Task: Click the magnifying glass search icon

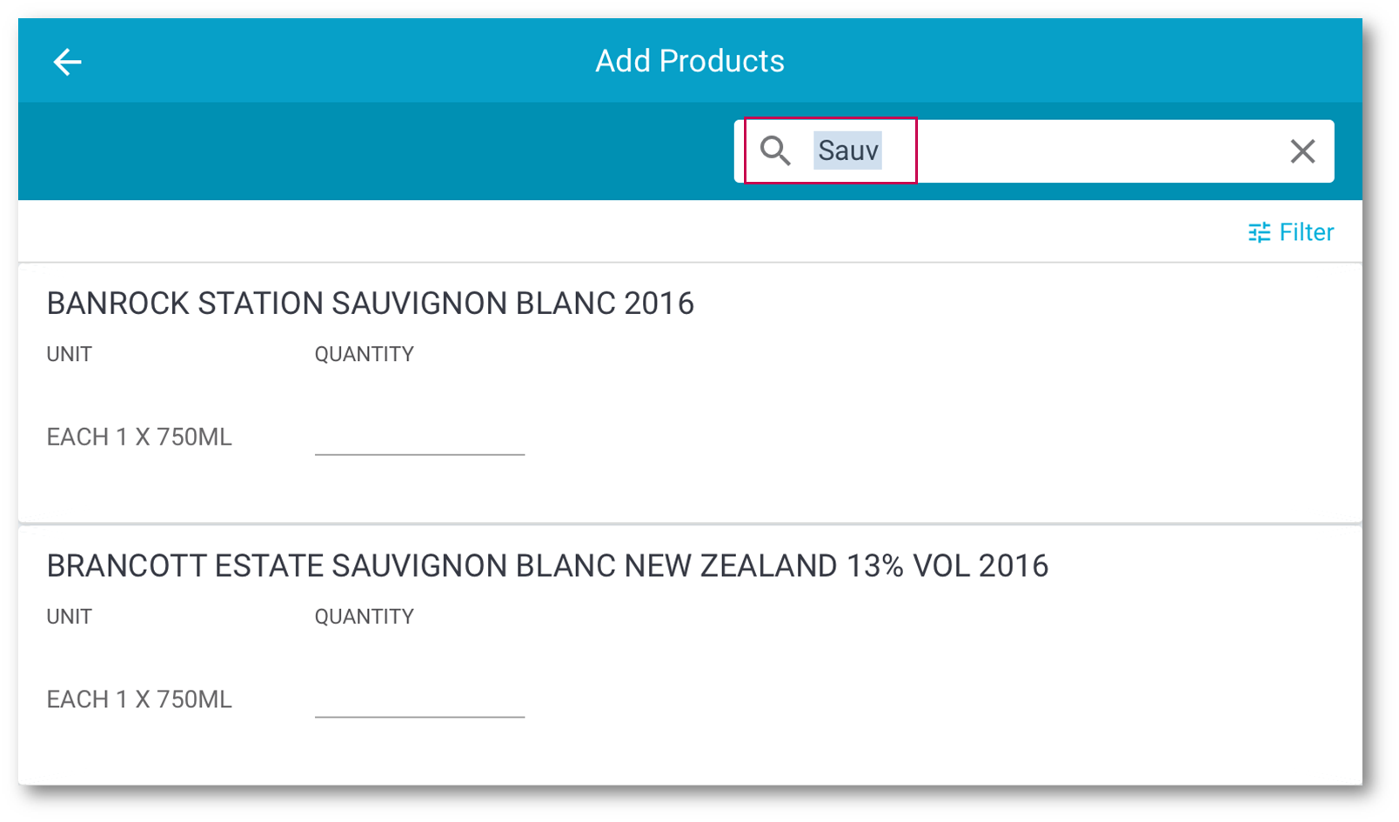Action: pyautogui.click(x=774, y=151)
